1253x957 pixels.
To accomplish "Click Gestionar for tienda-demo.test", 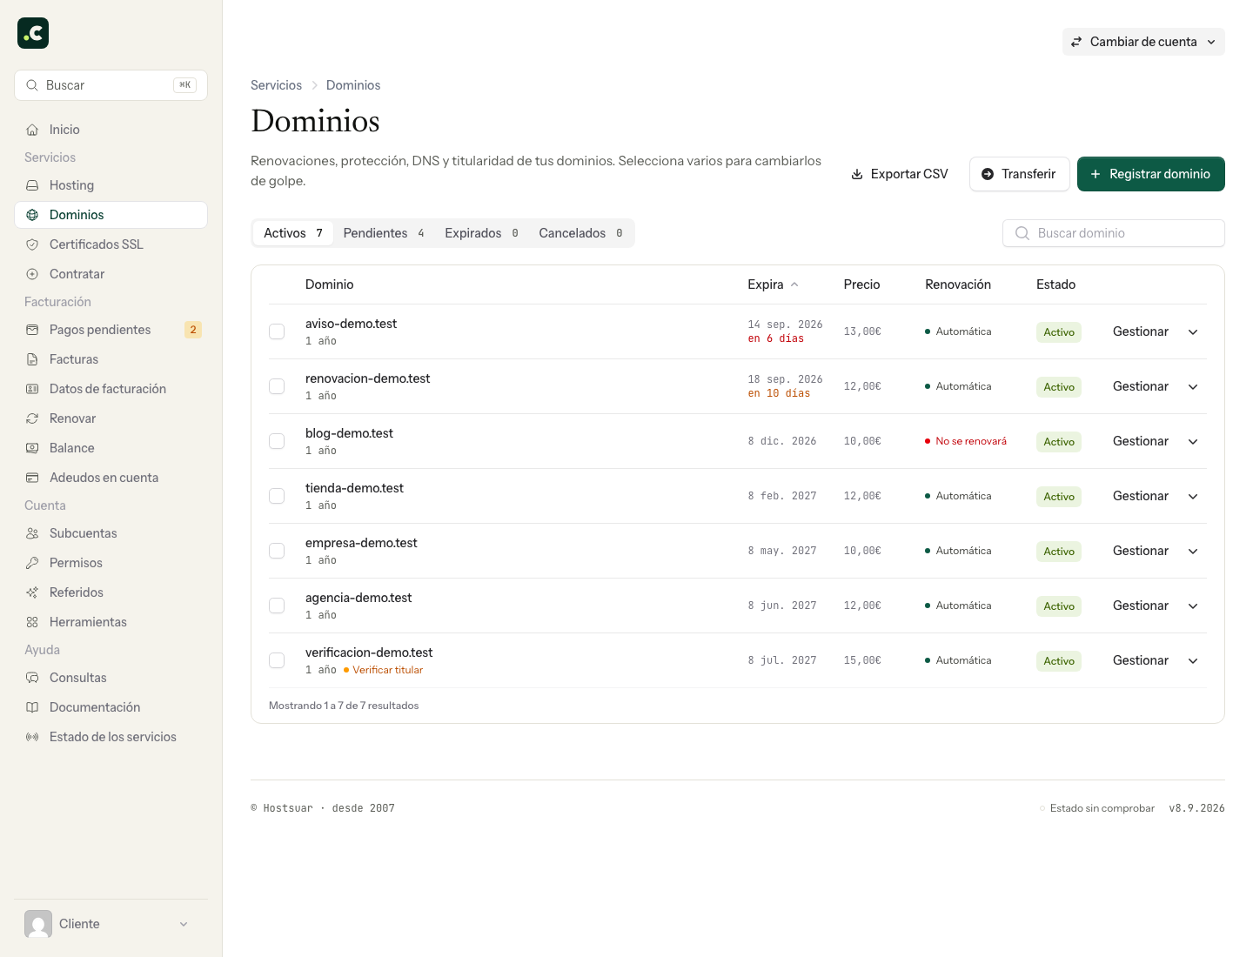I will coord(1140,496).
